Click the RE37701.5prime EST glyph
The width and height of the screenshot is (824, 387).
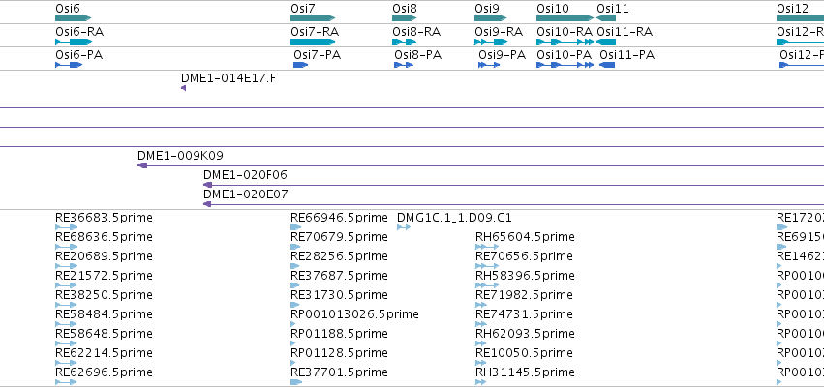(x=296, y=382)
